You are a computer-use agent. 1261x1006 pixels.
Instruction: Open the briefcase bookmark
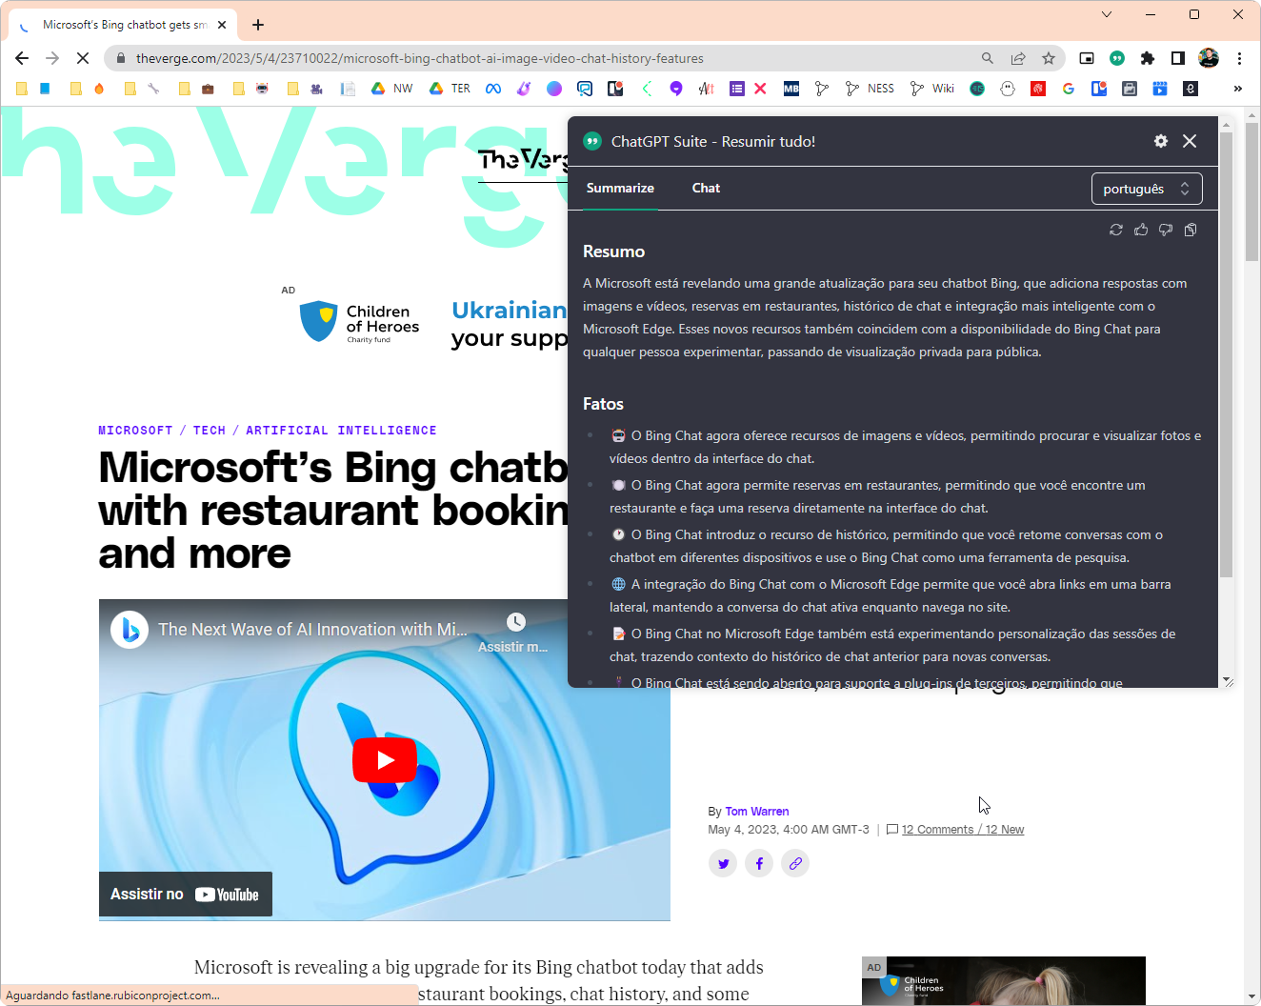click(208, 89)
